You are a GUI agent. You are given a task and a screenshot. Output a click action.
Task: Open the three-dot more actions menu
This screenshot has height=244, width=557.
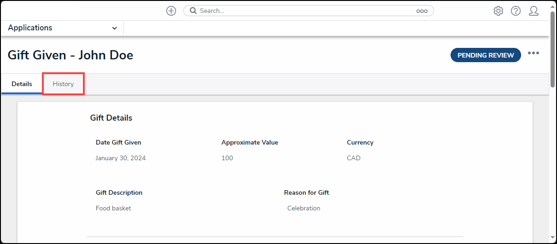pyautogui.click(x=534, y=53)
